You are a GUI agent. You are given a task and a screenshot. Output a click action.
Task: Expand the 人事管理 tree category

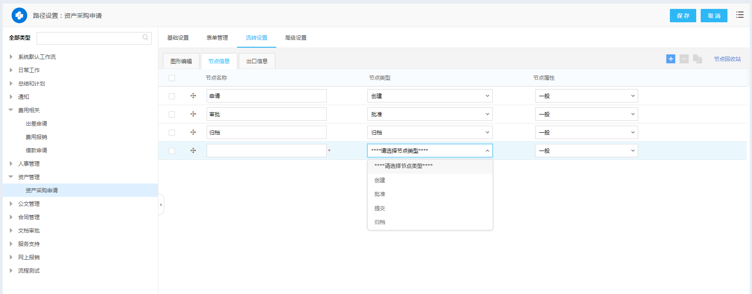[11, 164]
